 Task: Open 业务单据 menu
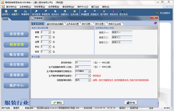25,7
